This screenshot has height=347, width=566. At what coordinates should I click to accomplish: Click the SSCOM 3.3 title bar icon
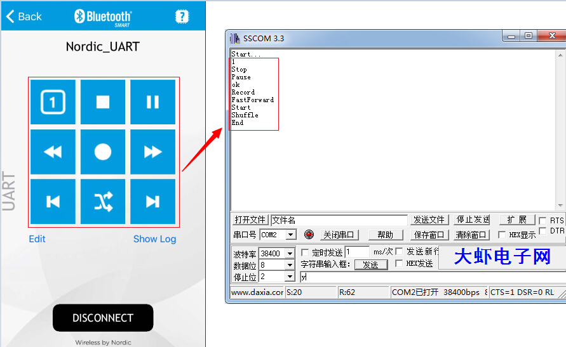pos(235,38)
